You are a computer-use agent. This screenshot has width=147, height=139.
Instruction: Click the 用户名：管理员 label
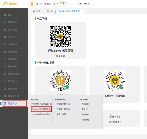pos(43,4)
